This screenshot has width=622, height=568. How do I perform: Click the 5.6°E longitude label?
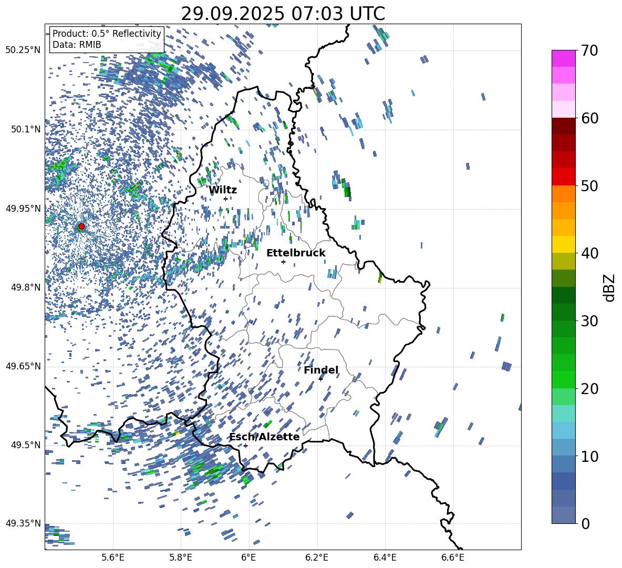coord(113,558)
